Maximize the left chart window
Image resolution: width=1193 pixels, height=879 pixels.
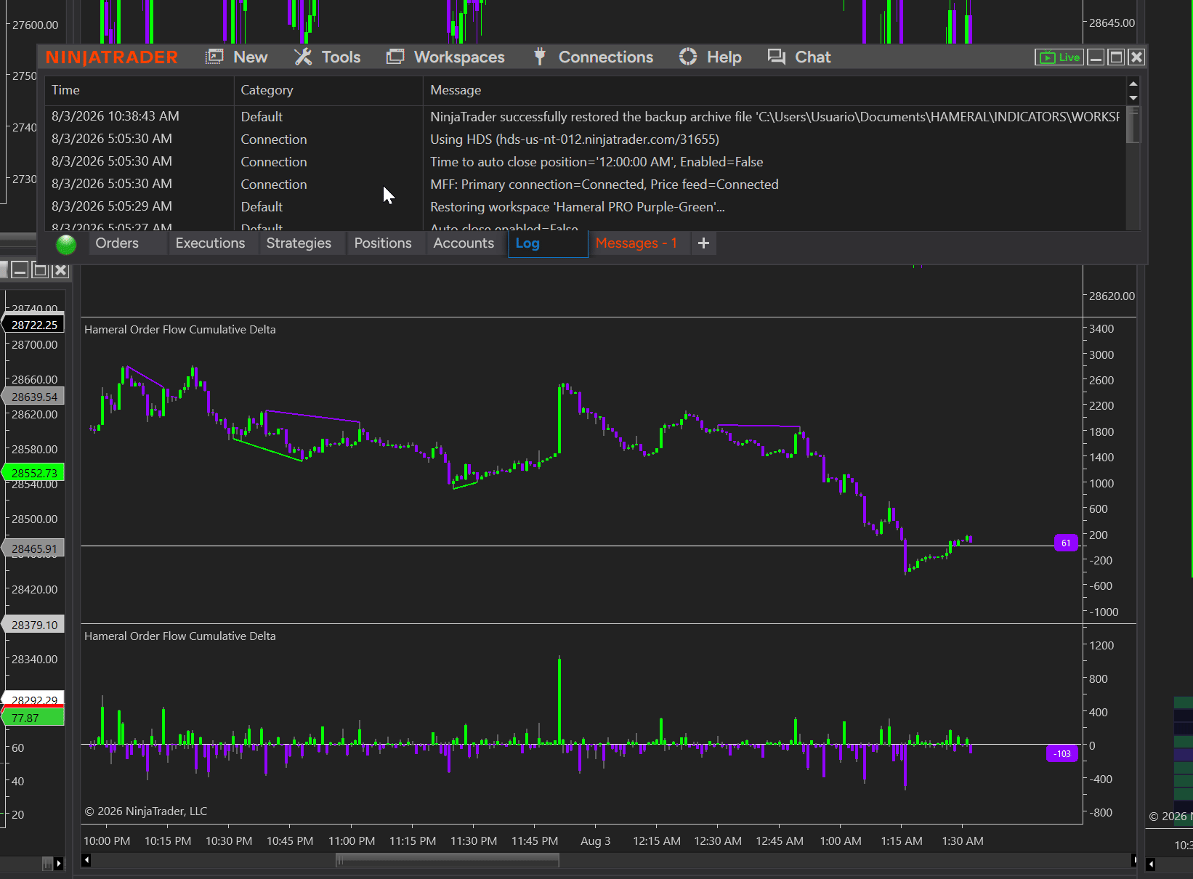pos(41,271)
